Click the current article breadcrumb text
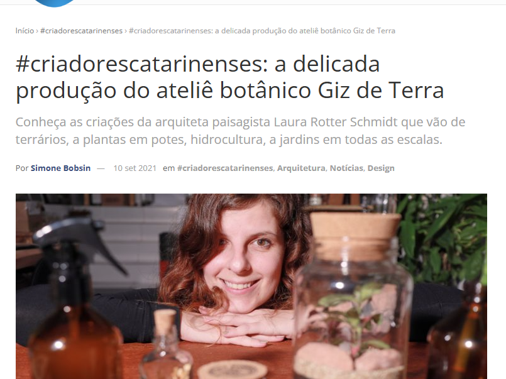Screen dimensions: 506x379 click(262, 31)
